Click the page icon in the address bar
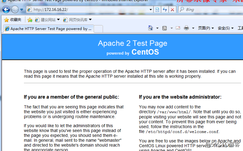243x151 pixels. (29, 10)
